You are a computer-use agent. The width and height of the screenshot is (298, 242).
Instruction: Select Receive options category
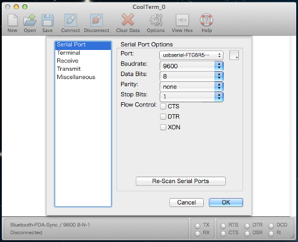click(83, 61)
